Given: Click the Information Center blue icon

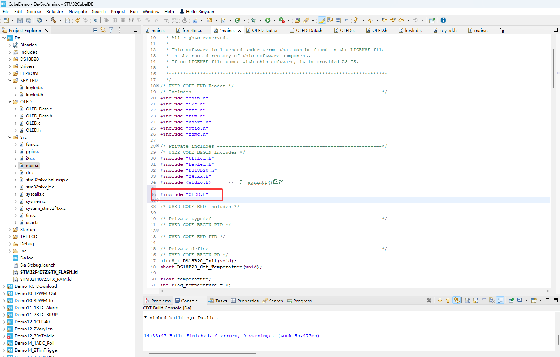Looking at the screenshot, I should (443, 20).
